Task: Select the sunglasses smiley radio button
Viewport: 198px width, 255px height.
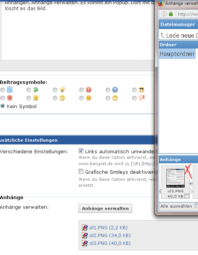Action: 134,90
